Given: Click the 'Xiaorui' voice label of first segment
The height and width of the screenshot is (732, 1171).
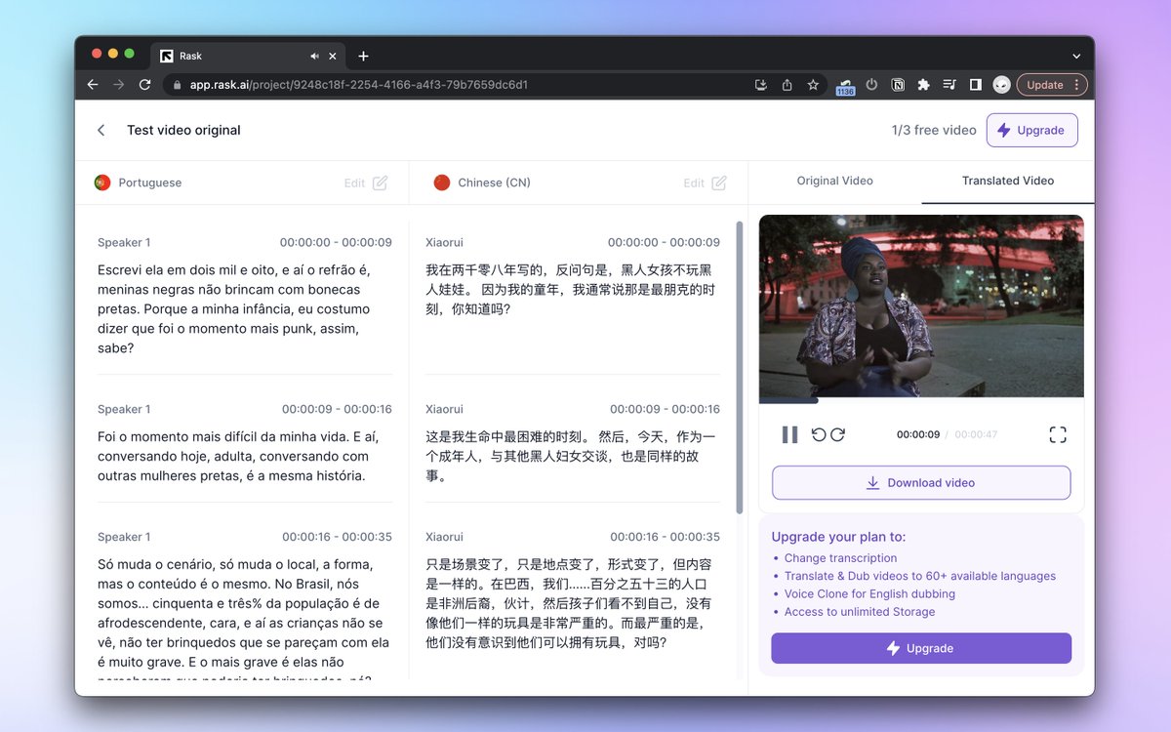Looking at the screenshot, I should [x=444, y=242].
